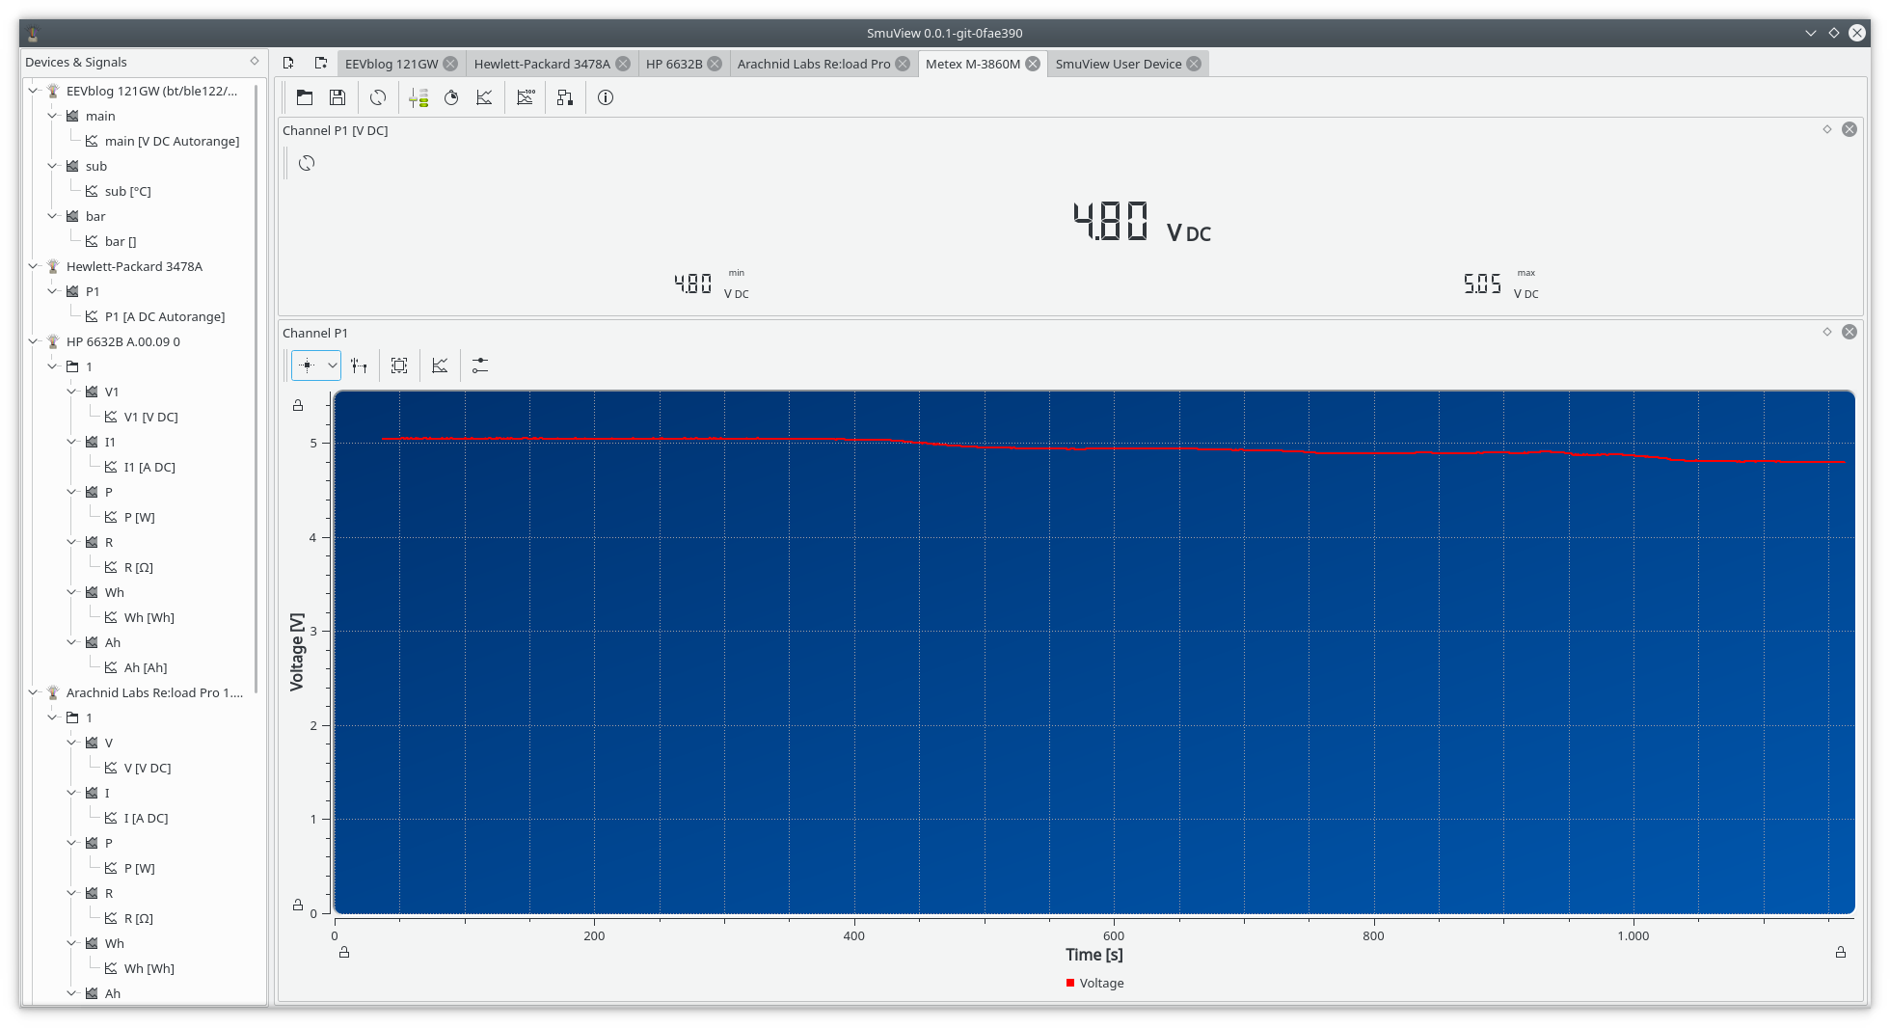Click the add device icon beside the tabs

(x=288, y=63)
